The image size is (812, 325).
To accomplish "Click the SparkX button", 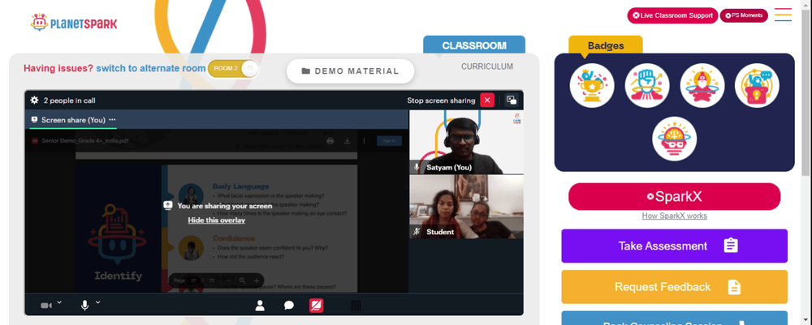I will 674,196.
